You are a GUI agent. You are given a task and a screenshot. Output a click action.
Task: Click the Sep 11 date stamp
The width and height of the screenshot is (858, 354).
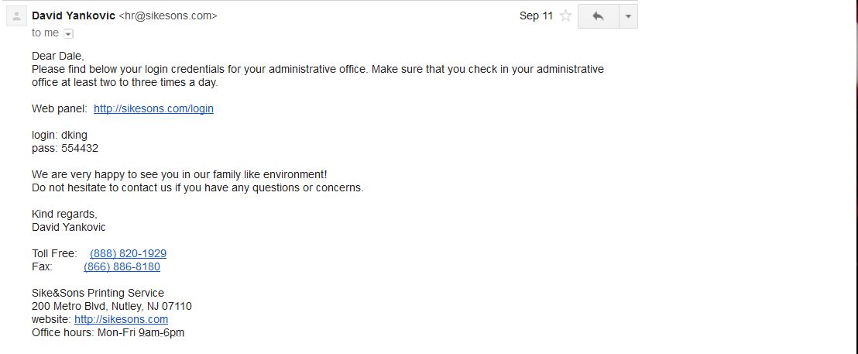pos(536,15)
